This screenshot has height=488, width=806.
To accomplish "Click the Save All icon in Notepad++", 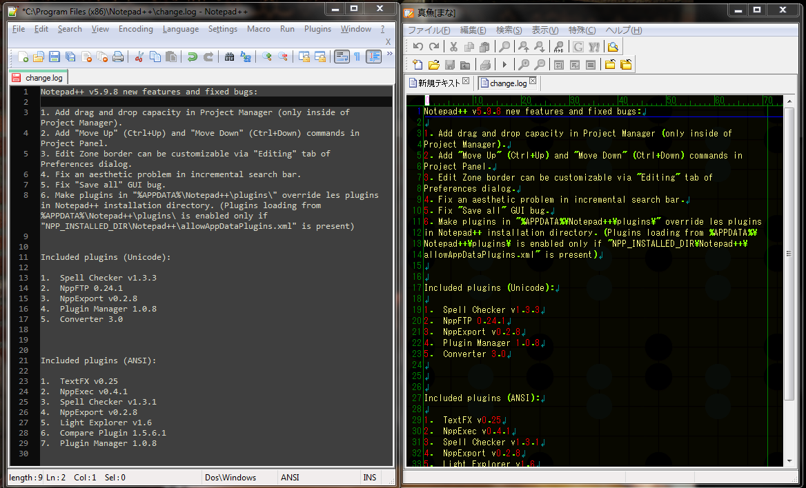I will click(x=70, y=57).
